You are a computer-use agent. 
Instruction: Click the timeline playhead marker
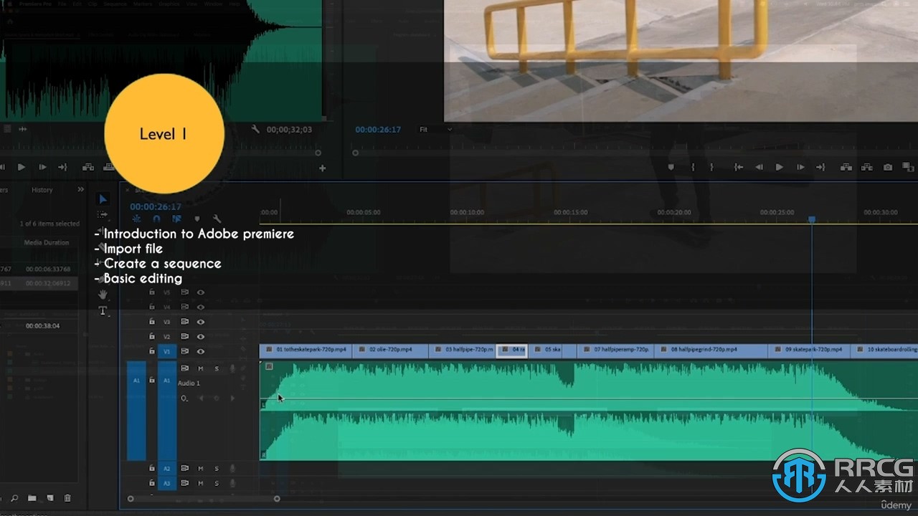click(x=812, y=220)
